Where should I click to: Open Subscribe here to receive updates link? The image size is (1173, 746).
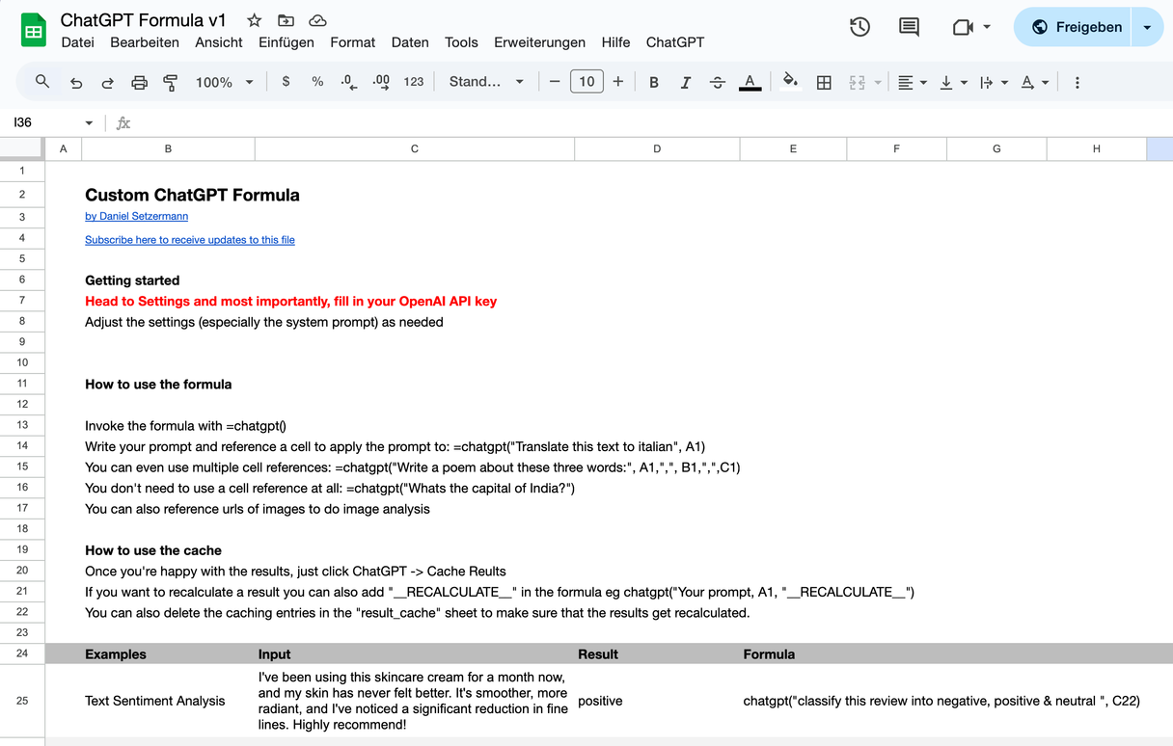point(190,240)
